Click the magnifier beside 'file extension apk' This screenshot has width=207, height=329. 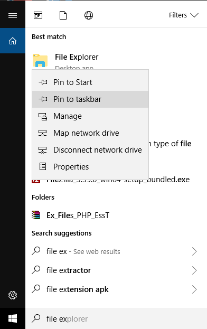(36, 289)
